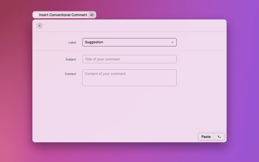
Task: Click the 'Subject' field caption
Action: [x=71, y=60]
